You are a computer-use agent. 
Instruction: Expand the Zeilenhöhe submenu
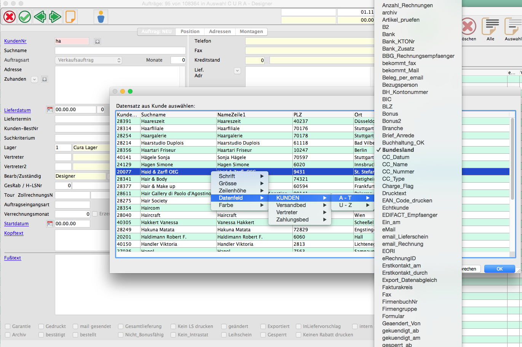click(239, 191)
